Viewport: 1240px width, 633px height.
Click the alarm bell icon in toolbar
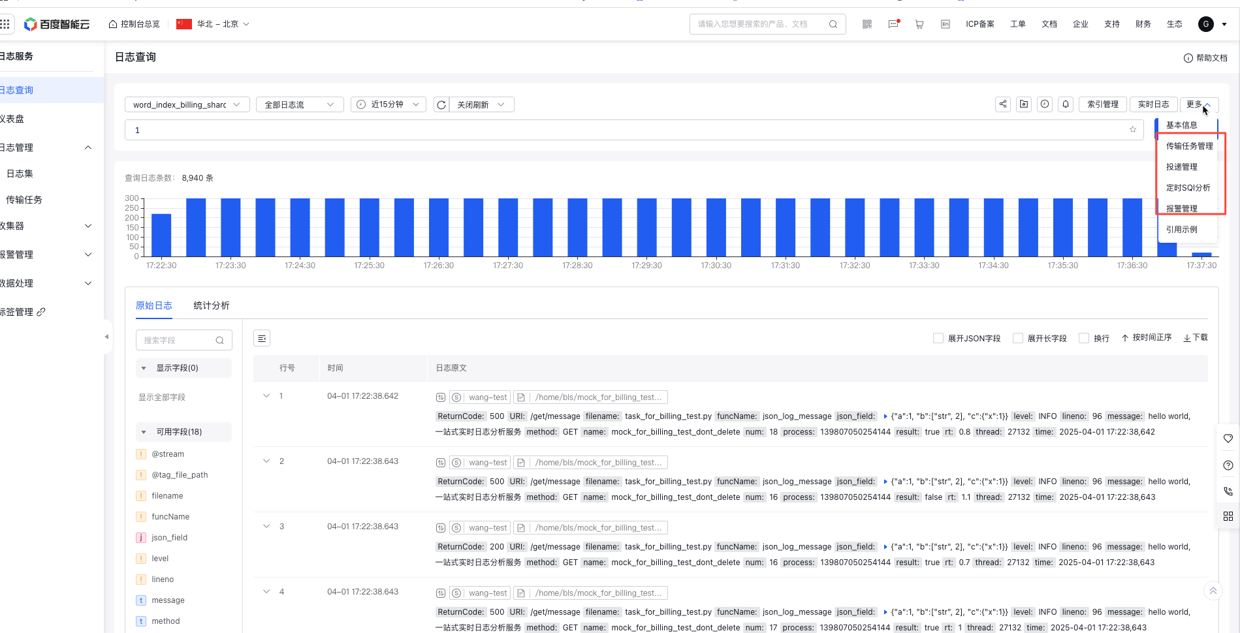point(1066,104)
